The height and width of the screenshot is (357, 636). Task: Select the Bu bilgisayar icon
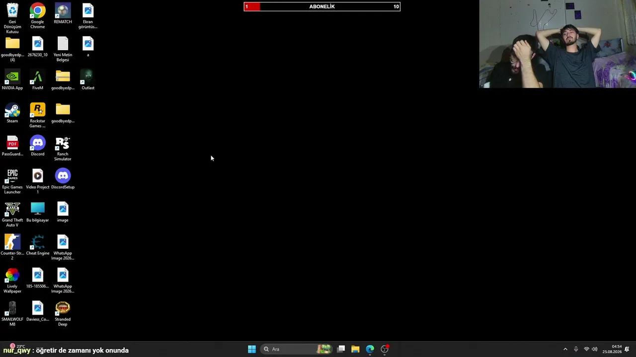38,212
